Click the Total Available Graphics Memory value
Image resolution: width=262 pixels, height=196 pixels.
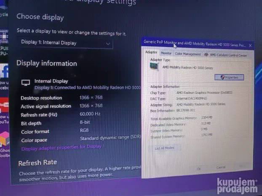pyautogui.click(x=207, y=117)
